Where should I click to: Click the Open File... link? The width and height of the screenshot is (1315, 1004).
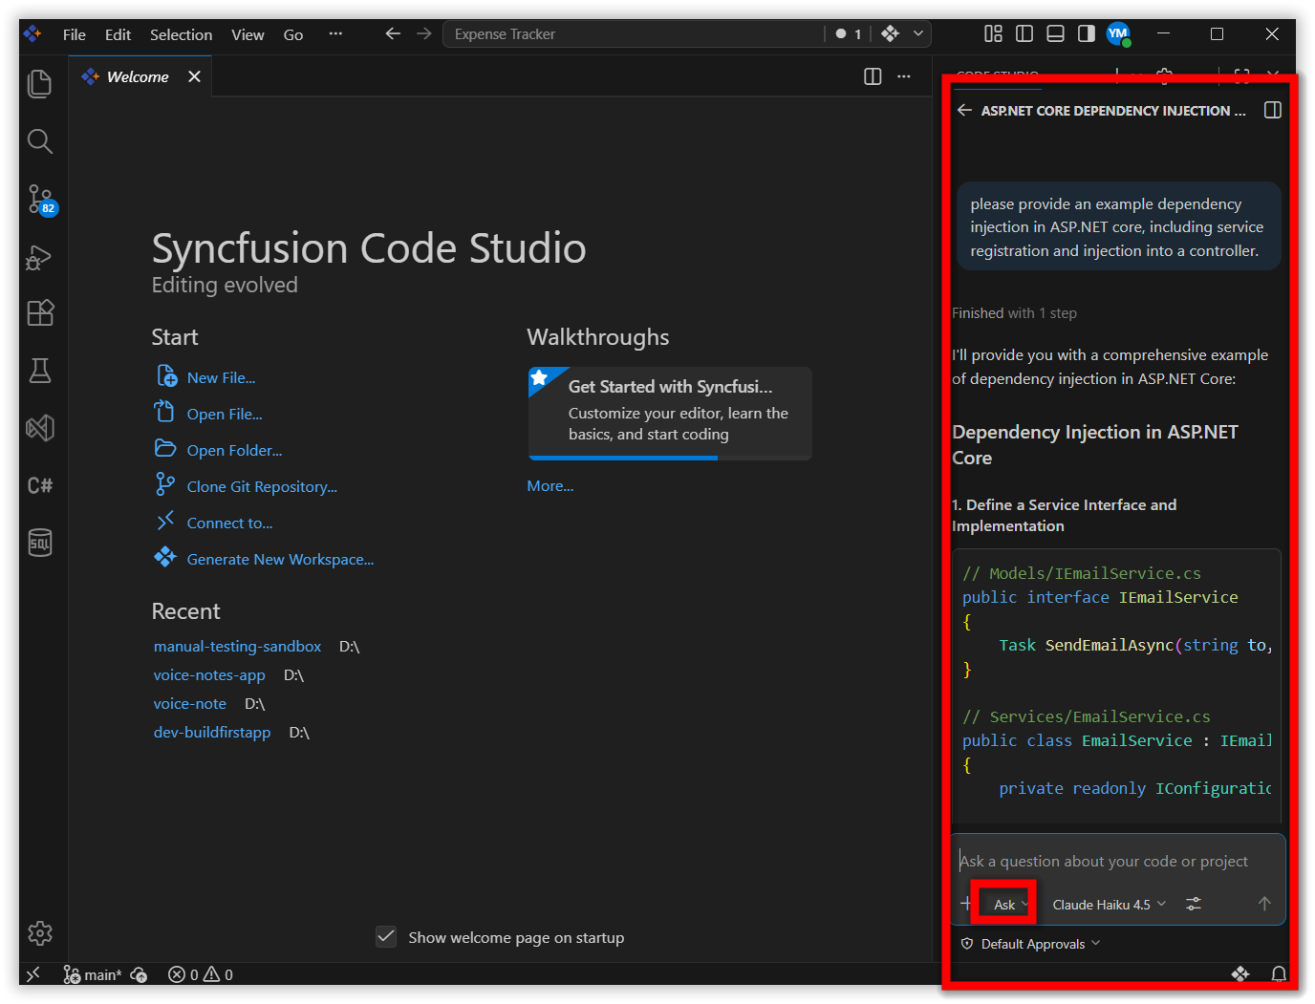(225, 415)
